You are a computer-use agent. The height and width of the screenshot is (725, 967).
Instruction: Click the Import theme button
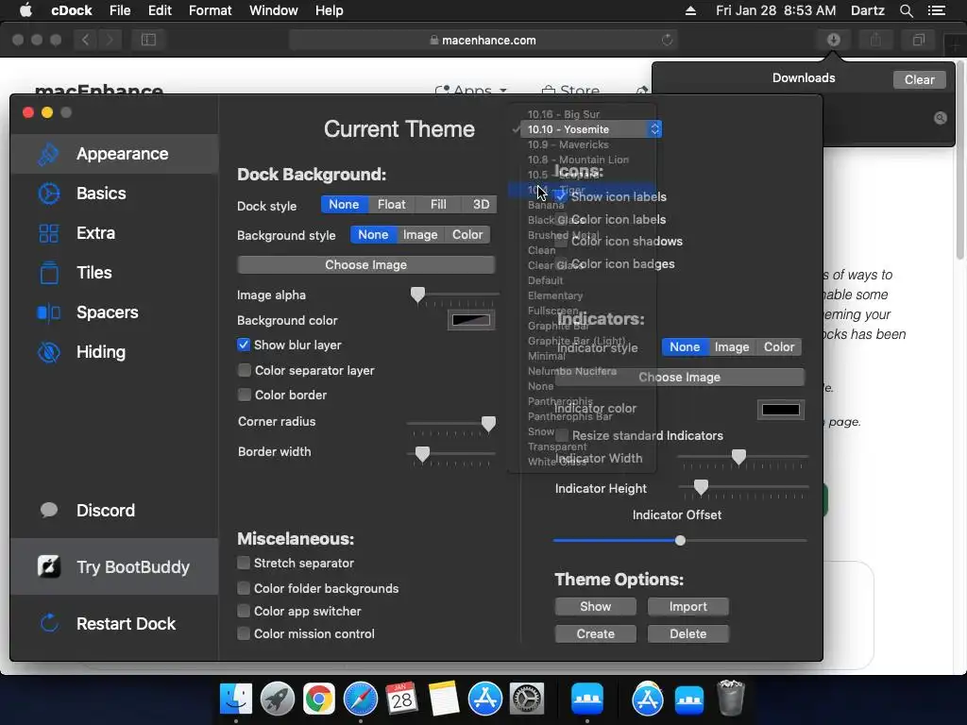(687, 607)
